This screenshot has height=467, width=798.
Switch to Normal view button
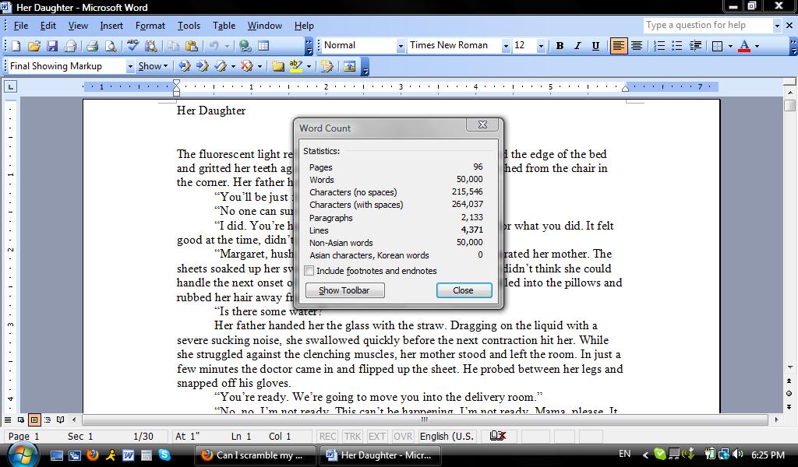click(x=8, y=420)
